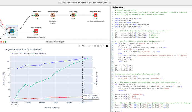Choose the Box Select tool in modebar
This screenshot has height=112, width=192.
pyautogui.click(x=88, y=46)
